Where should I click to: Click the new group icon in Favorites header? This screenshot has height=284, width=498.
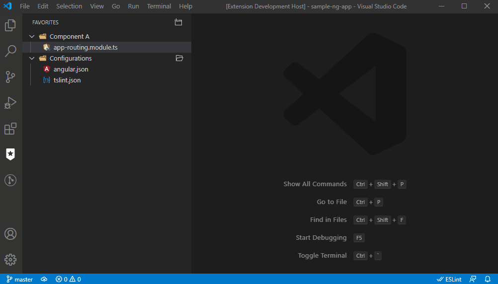[178, 22]
